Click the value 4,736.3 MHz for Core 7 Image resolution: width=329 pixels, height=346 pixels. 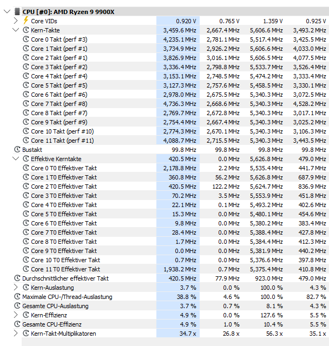[x=180, y=104]
